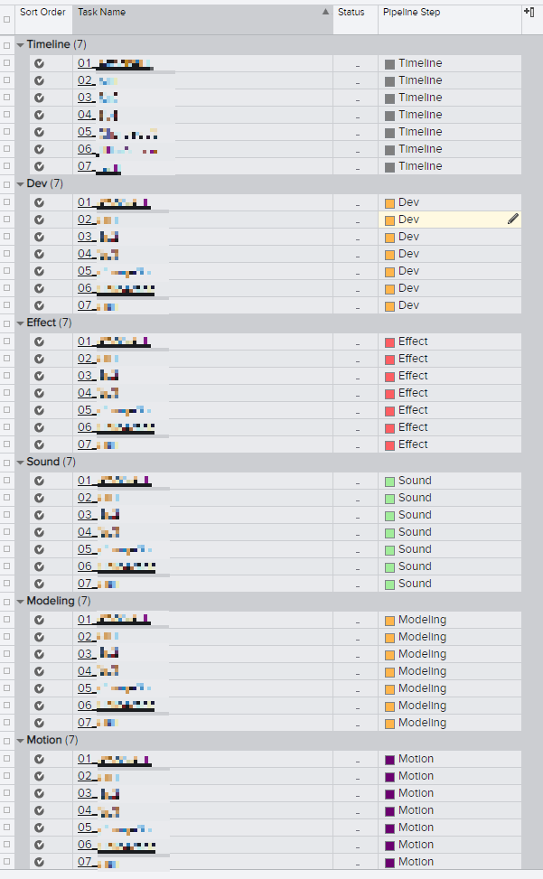Check the row checkbox for Sound task 02
This screenshot has height=879, width=543.
pyautogui.click(x=6, y=497)
